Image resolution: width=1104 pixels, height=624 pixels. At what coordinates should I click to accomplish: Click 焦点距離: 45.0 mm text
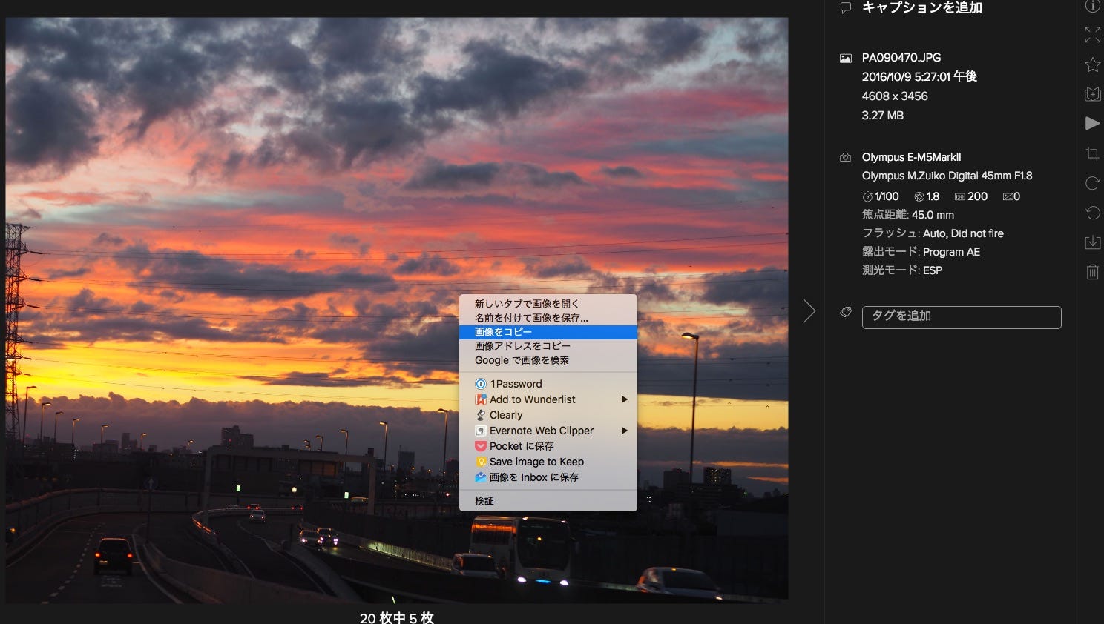907,215
